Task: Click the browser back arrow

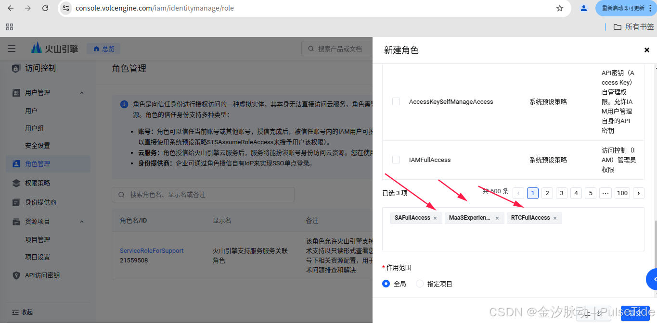Action: pyautogui.click(x=11, y=8)
